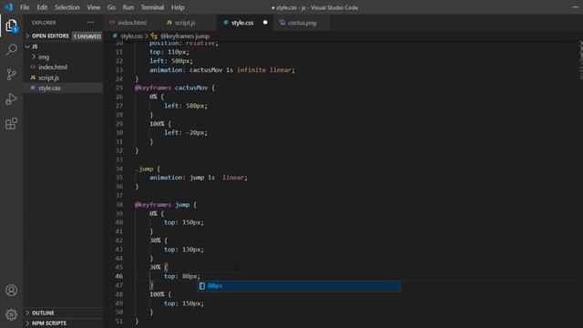The width and height of the screenshot is (583, 328).
Task: Click the CSS icon on style.css tab
Action: point(226,23)
